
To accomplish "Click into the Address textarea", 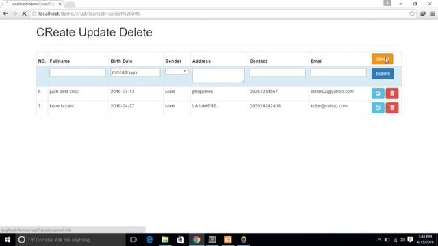I will click(218, 75).
